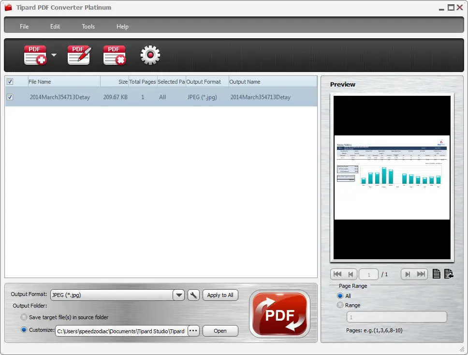Screen dimensions: 468x355
Task: Select the Customize output folder radio button
Action: (x=24, y=330)
